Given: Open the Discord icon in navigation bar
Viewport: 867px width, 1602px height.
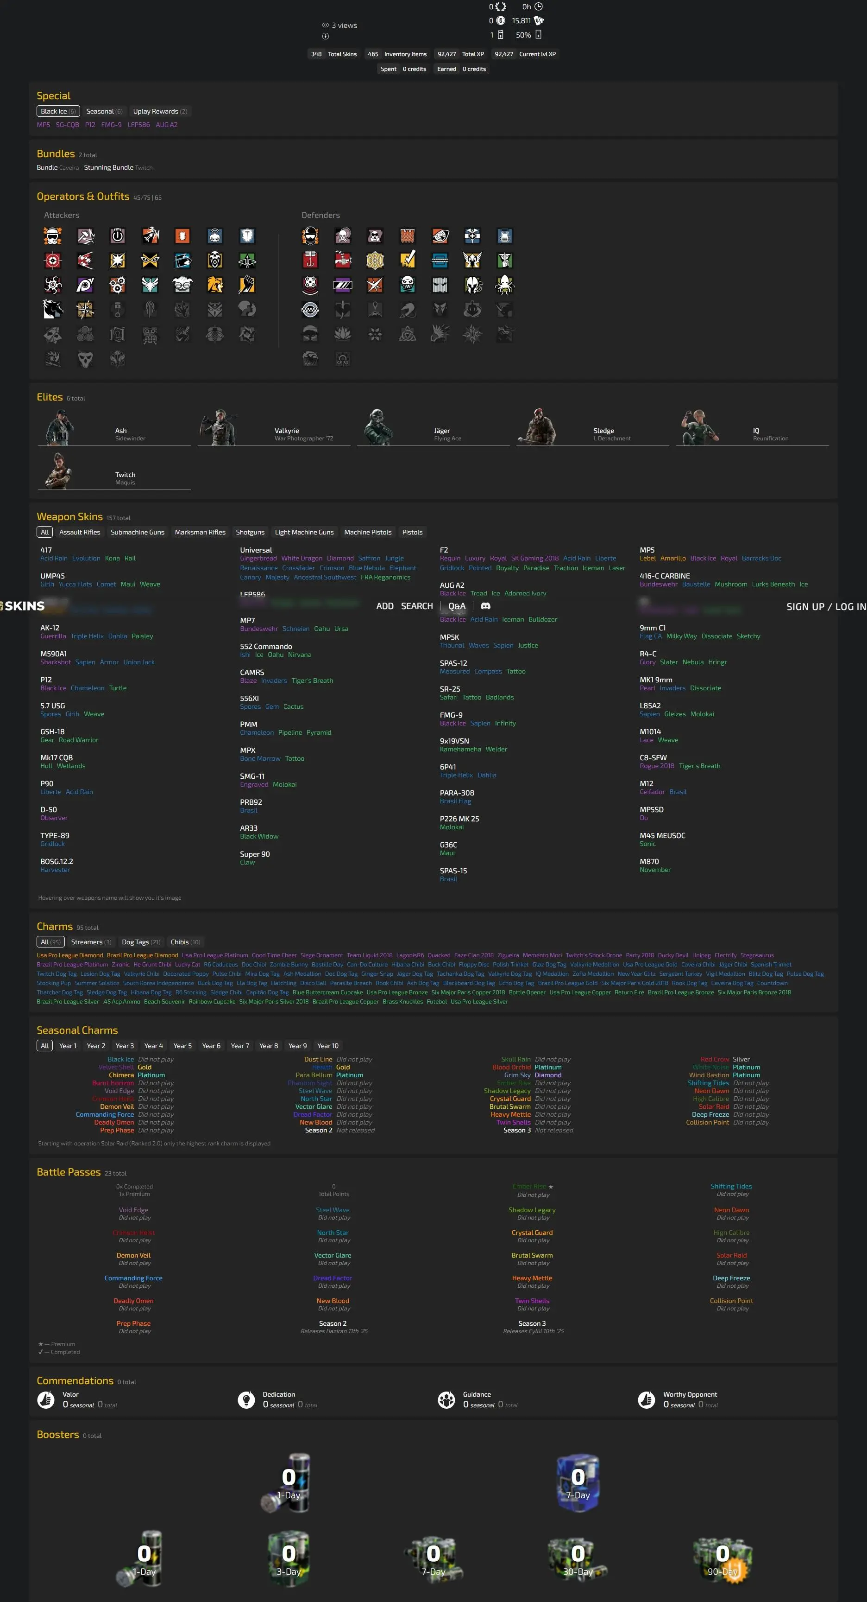Looking at the screenshot, I should click(x=485, y=606).
